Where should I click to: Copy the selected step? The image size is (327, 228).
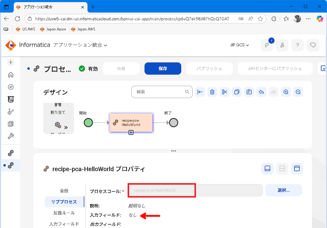tap(237, 92)
